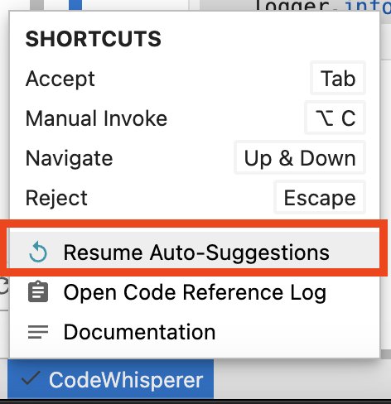
Task: Click the Tab shortcut key badge
Action: [338, 79]
